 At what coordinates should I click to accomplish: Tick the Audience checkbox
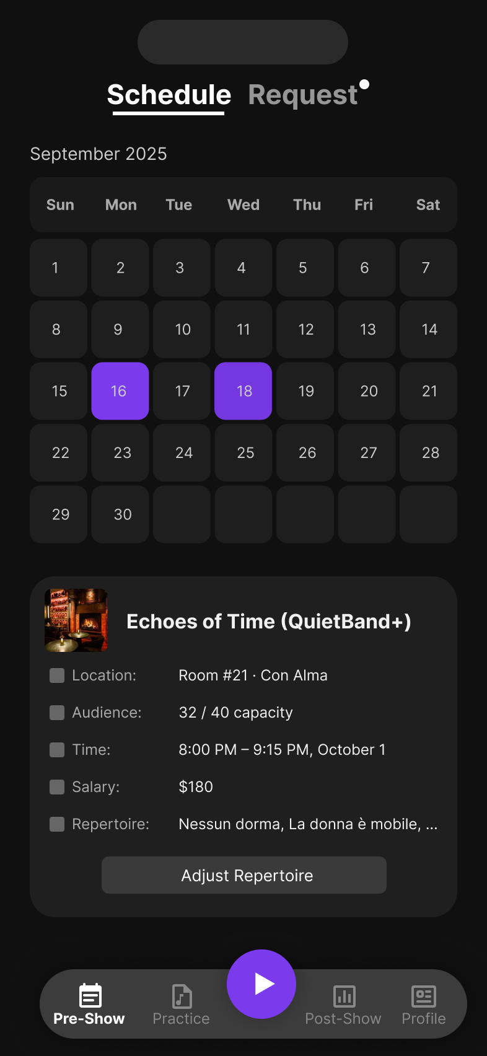click(57, 713)
